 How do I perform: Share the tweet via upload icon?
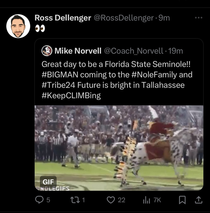(198, 200)
